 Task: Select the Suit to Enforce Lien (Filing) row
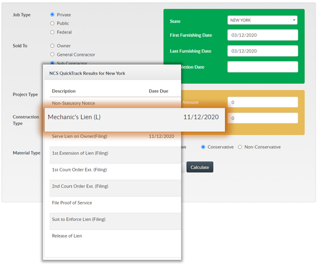click(112, 219)
